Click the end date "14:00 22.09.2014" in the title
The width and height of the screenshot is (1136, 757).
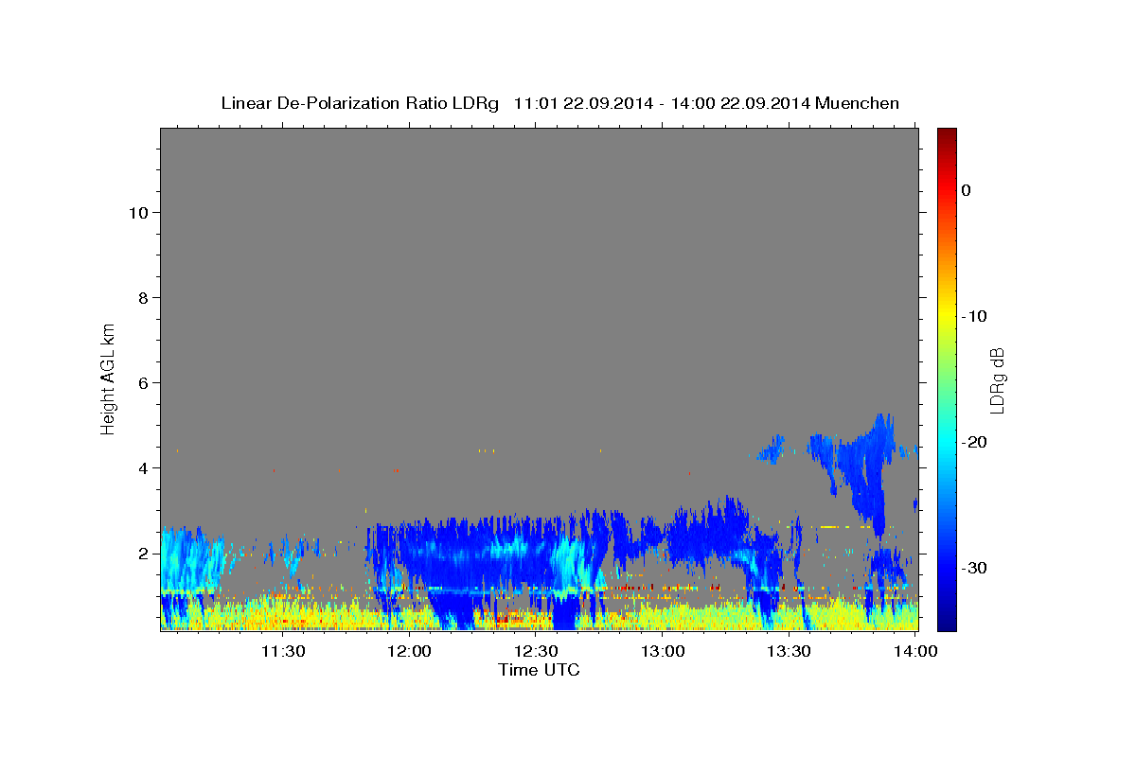tap(738, 103)
